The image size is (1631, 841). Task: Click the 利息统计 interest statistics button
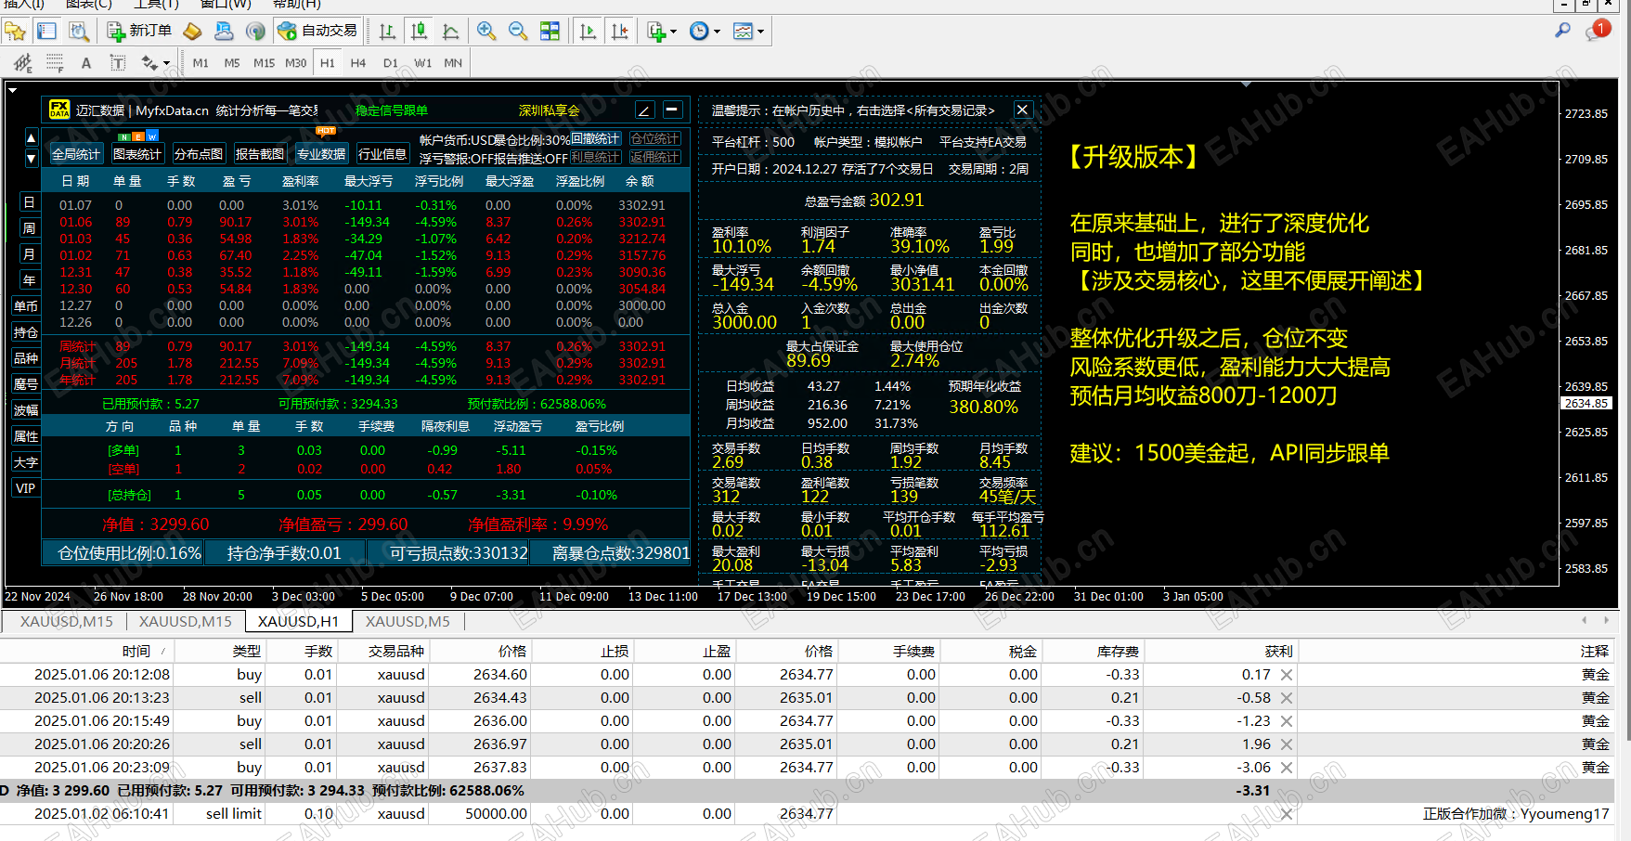(x=595, y=158)
